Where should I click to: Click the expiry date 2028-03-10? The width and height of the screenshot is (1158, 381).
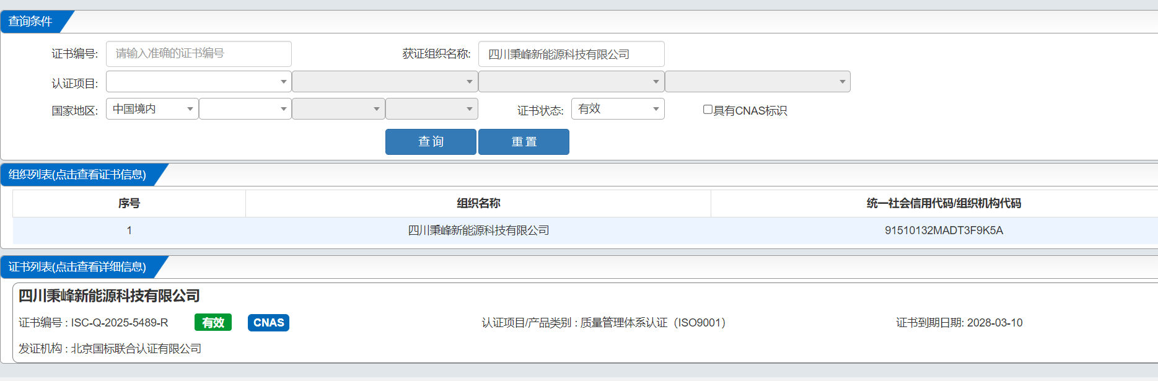tap(995, 323)
